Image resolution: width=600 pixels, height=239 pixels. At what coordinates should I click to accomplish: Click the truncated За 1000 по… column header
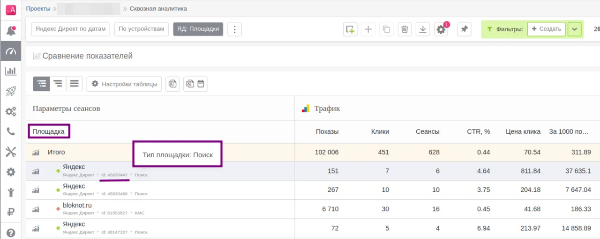[569, 131]
